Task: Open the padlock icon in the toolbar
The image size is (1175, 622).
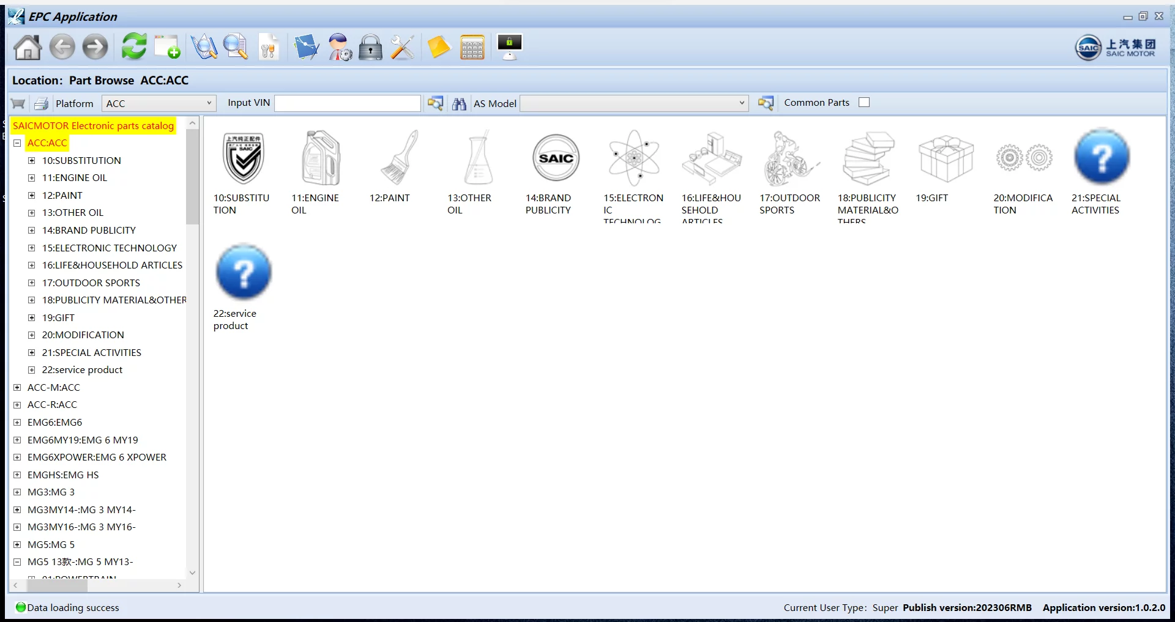Action: point(370,47)
